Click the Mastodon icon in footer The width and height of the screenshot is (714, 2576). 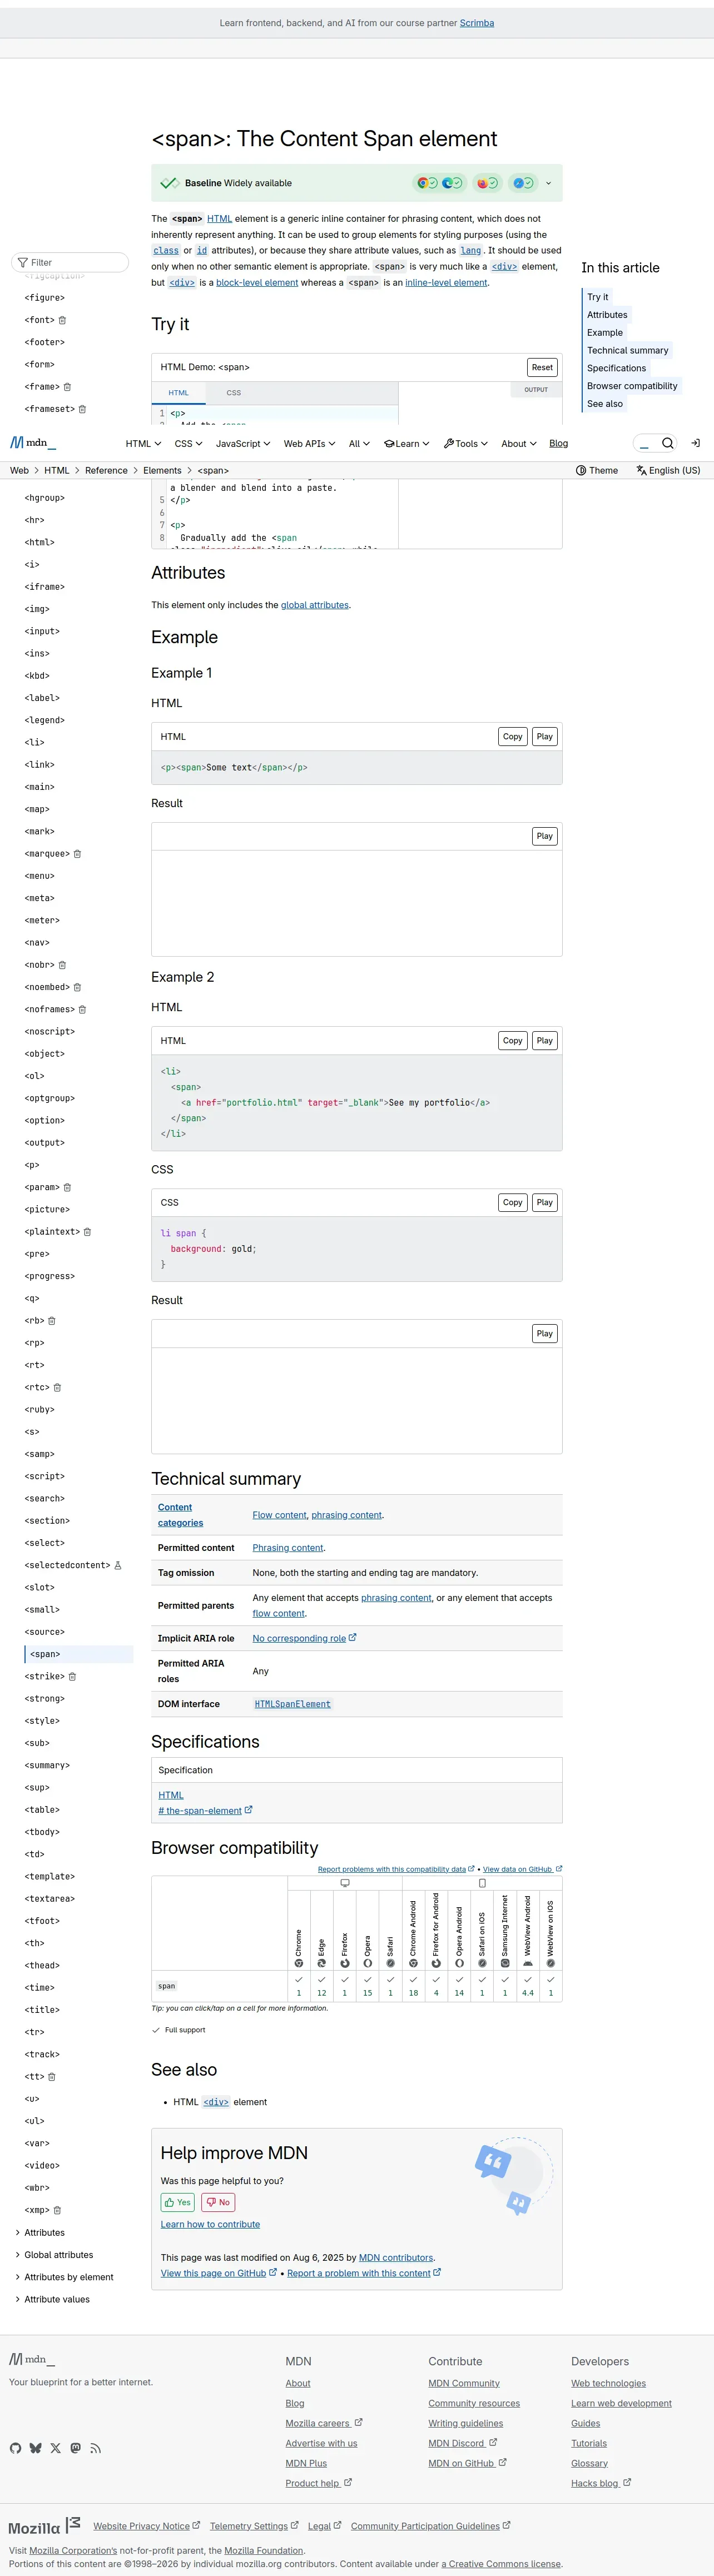76,2448
